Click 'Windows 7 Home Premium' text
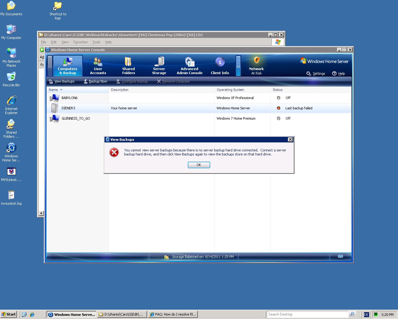 click(x=236, y=118)
